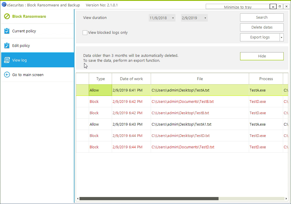Sort by the Type column header
The width and height of the screenshot is (291, 204).
coord(100,79)
